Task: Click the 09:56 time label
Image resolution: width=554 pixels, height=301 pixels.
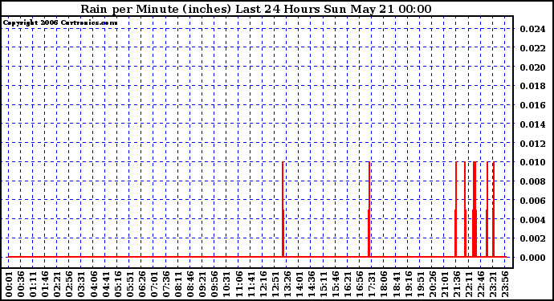Action: pos(214,284)
